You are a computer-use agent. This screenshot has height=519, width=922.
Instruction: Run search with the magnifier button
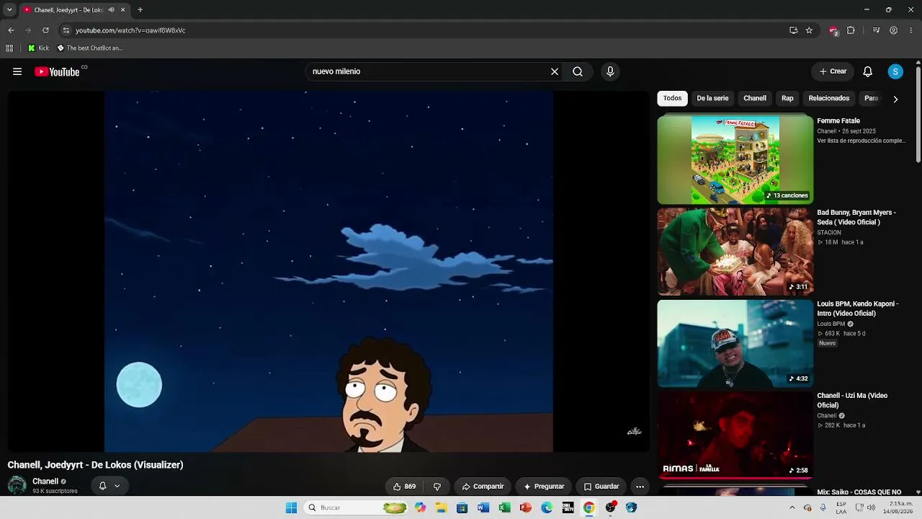[x=578, y=71]
